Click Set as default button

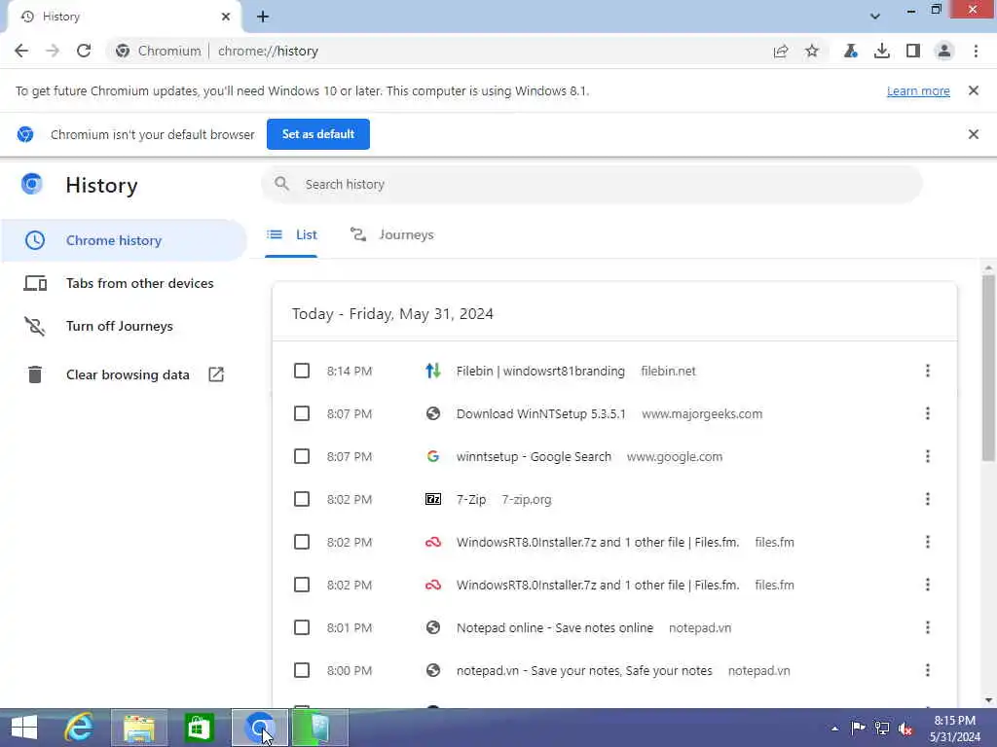(x=318, y=134)
